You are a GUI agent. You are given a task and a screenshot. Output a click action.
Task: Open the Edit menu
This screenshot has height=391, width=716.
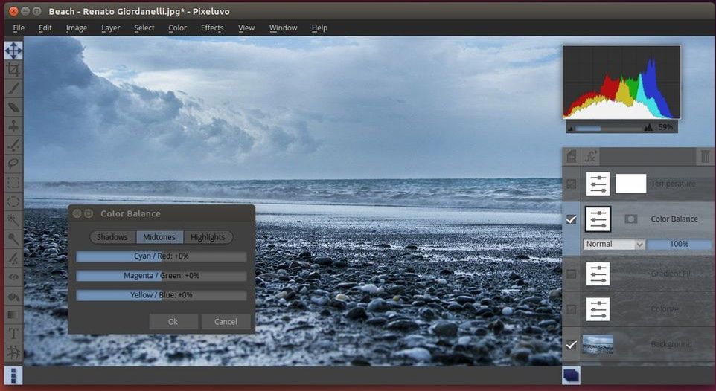[45, 28]
